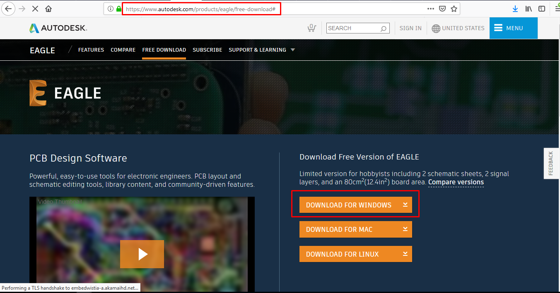The image size is (560, 293).
Task: Open the Firefox hamburger menu
Action: [557, 9]
